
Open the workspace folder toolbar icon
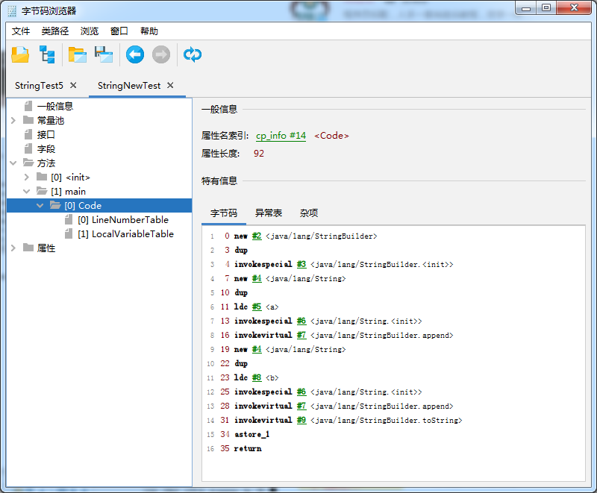(x=78, y=54)
